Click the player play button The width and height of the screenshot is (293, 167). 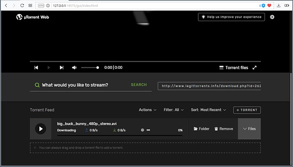(49, 68)
